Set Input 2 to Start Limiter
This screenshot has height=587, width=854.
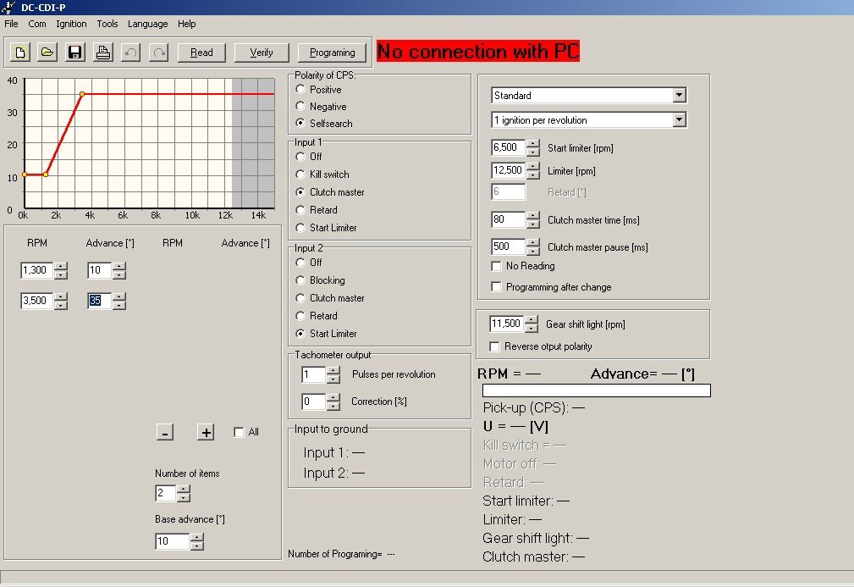tap(300, 334)
